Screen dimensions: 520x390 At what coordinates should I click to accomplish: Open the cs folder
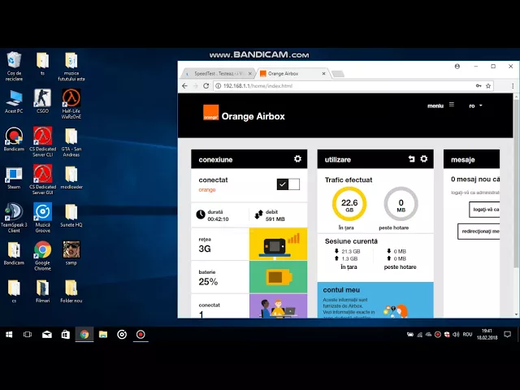coord(14,291)
